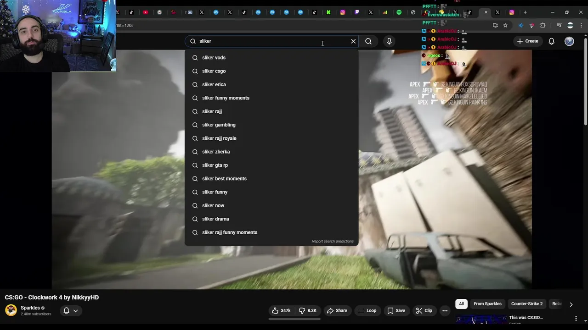
Task: Click the Clip button
Action: pyautogui.click(x=424, y=311)
